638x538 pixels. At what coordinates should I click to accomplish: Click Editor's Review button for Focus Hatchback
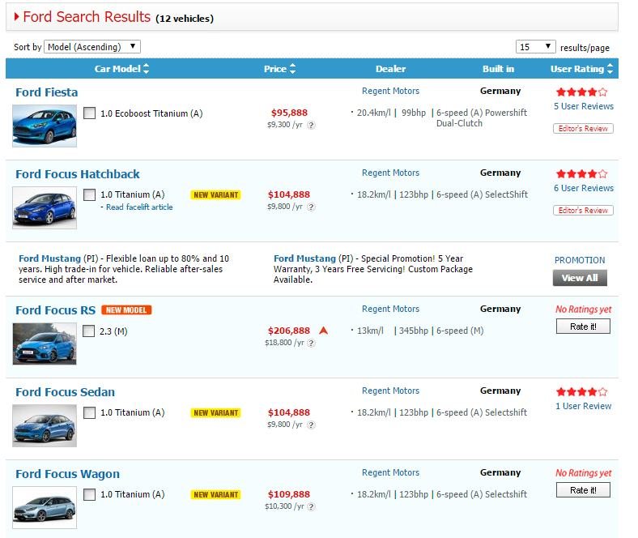pyautogui.click(x=583, y=210)
